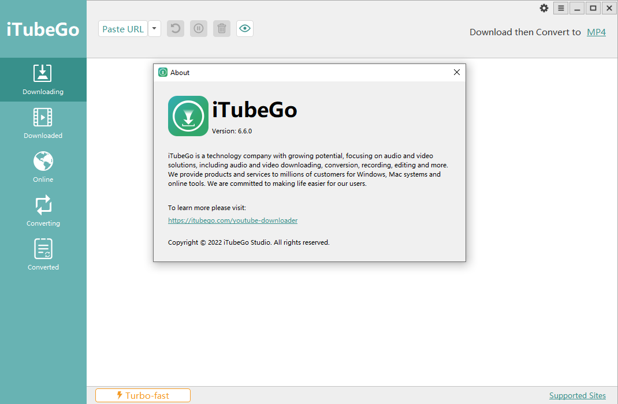The image size is (618, 404).
Task: Go to the Converting section
Action: (x=43, y=211)
